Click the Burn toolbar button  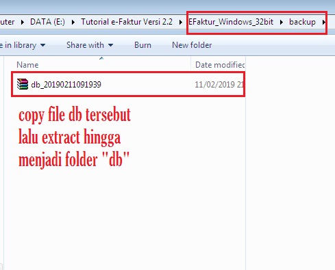tap(142, 45)
